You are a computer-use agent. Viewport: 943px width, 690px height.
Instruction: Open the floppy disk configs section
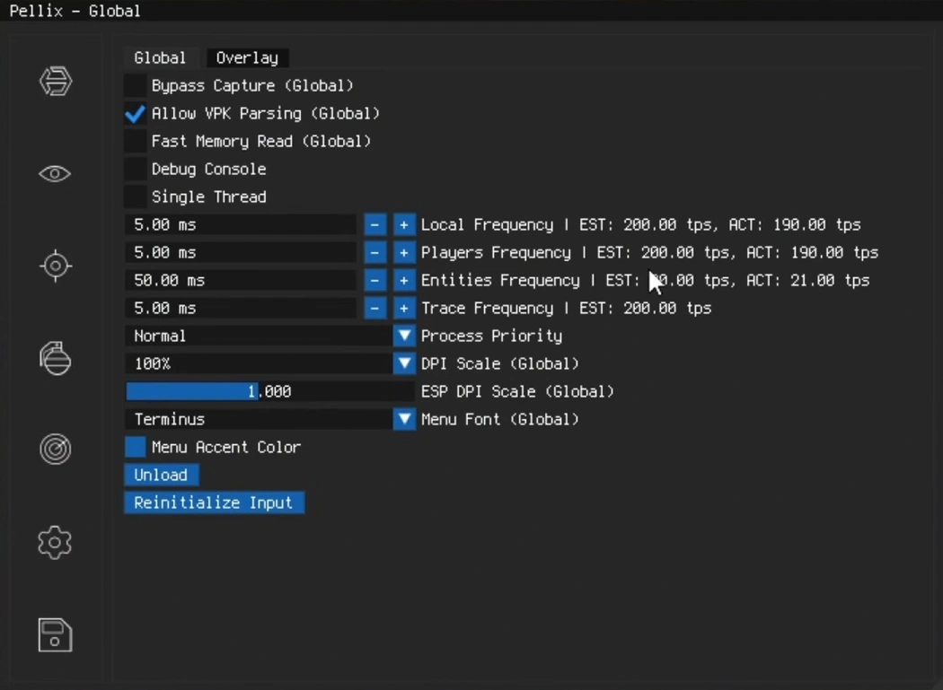[56, 634]
